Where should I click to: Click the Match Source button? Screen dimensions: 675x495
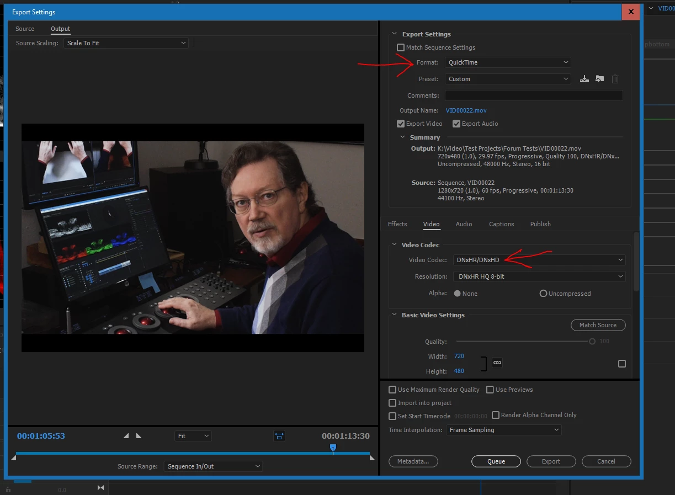(598, 325)
